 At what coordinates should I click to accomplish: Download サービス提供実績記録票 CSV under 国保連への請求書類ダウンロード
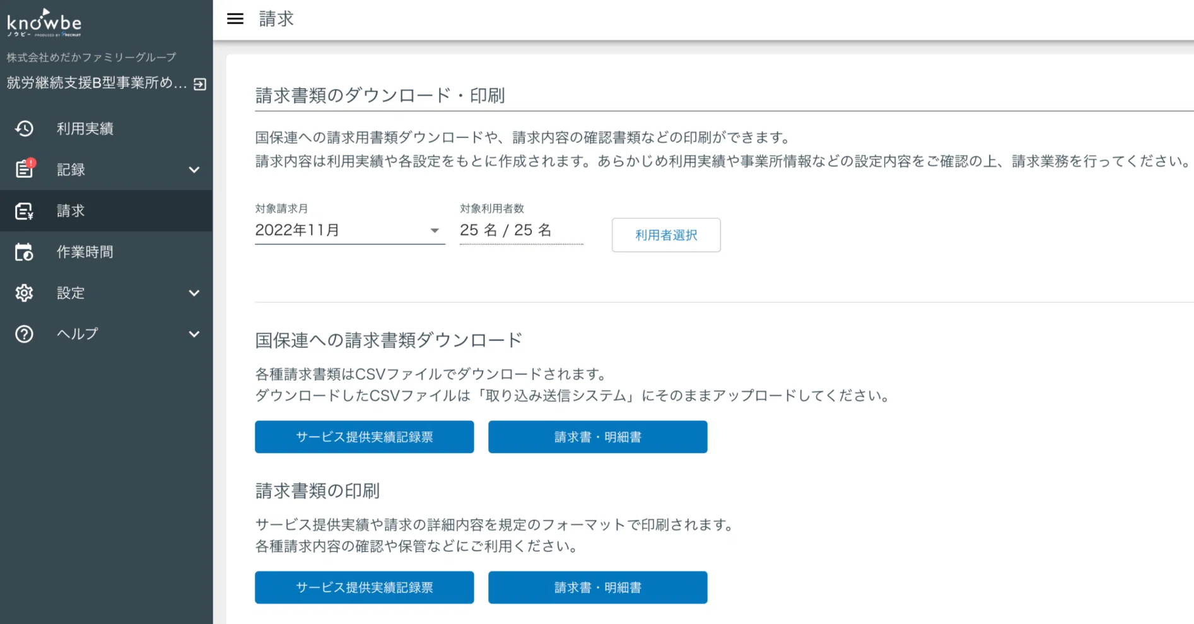pos(365,437)
